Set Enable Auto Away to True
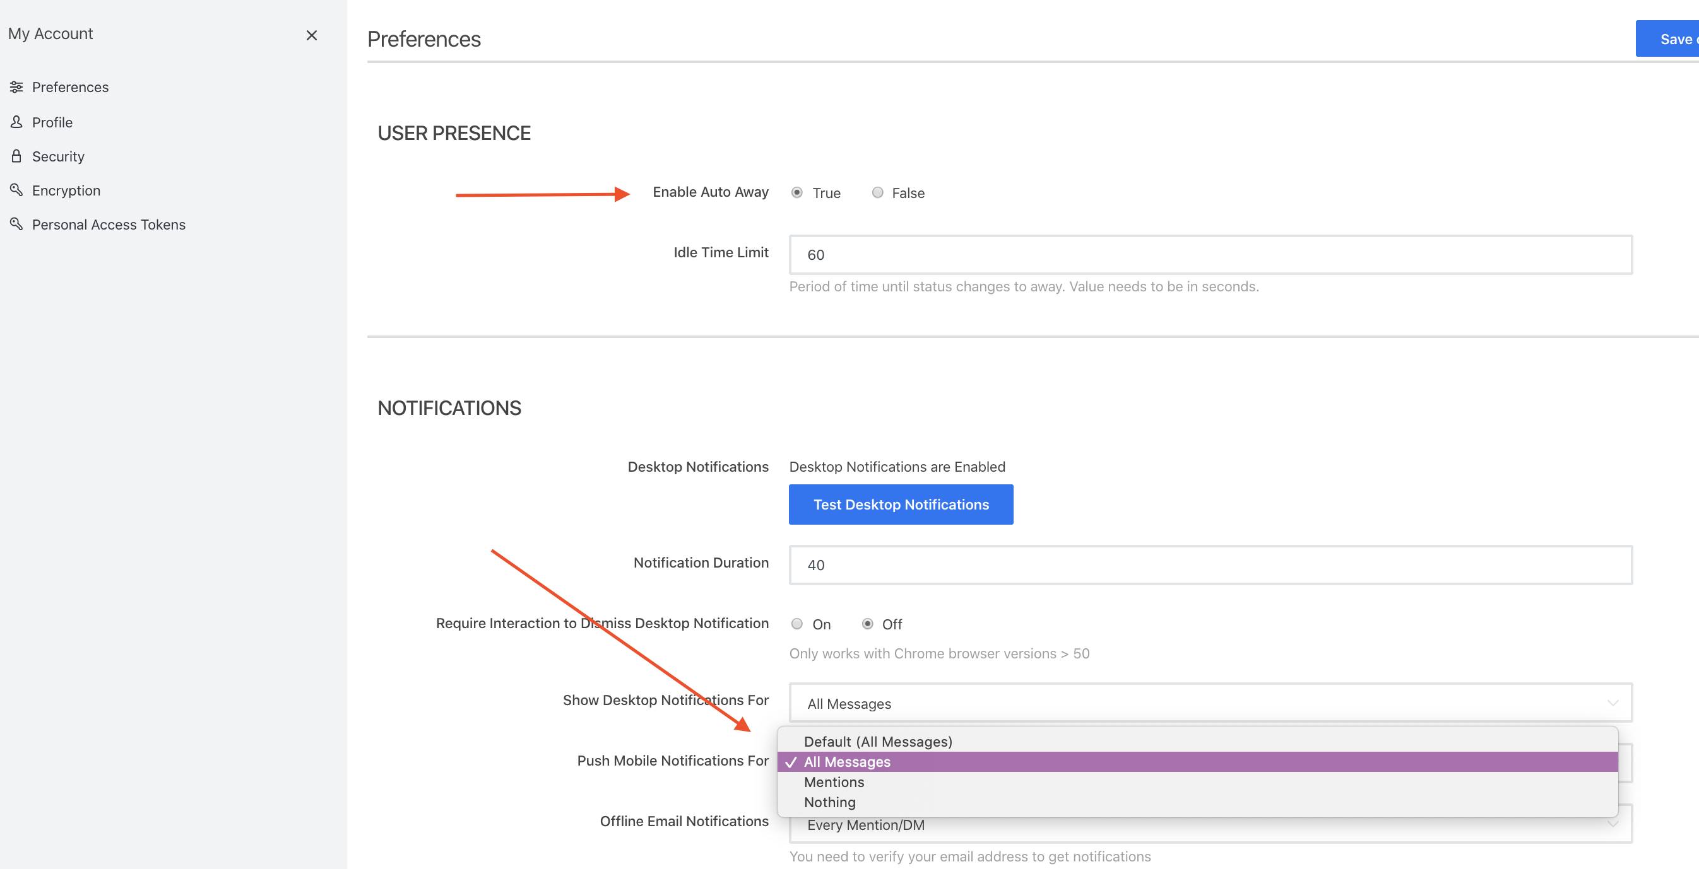This screenshot has height=869, width=1699. 796,192
